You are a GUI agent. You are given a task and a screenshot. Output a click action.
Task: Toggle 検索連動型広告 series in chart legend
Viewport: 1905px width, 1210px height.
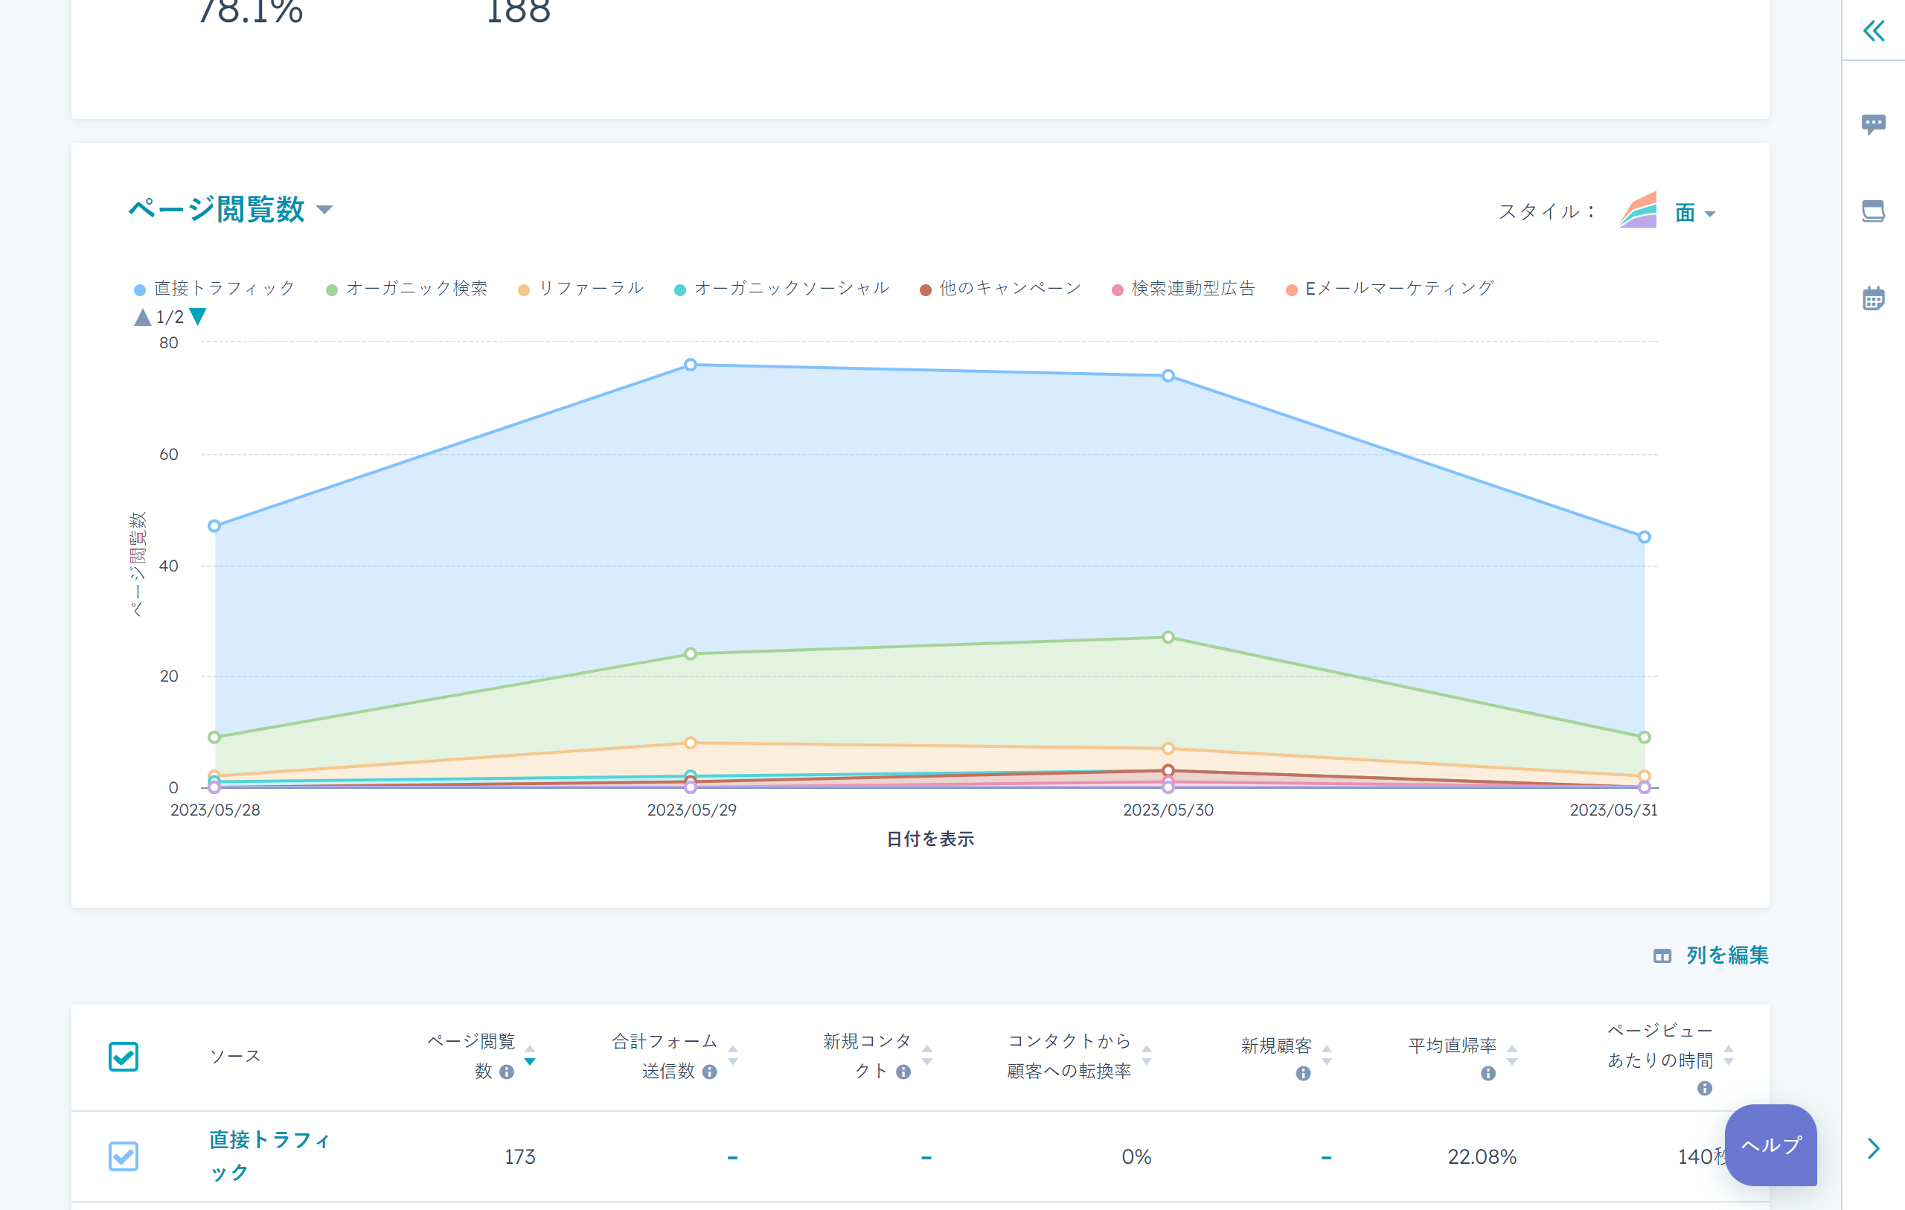click(x=1183, y=288)
